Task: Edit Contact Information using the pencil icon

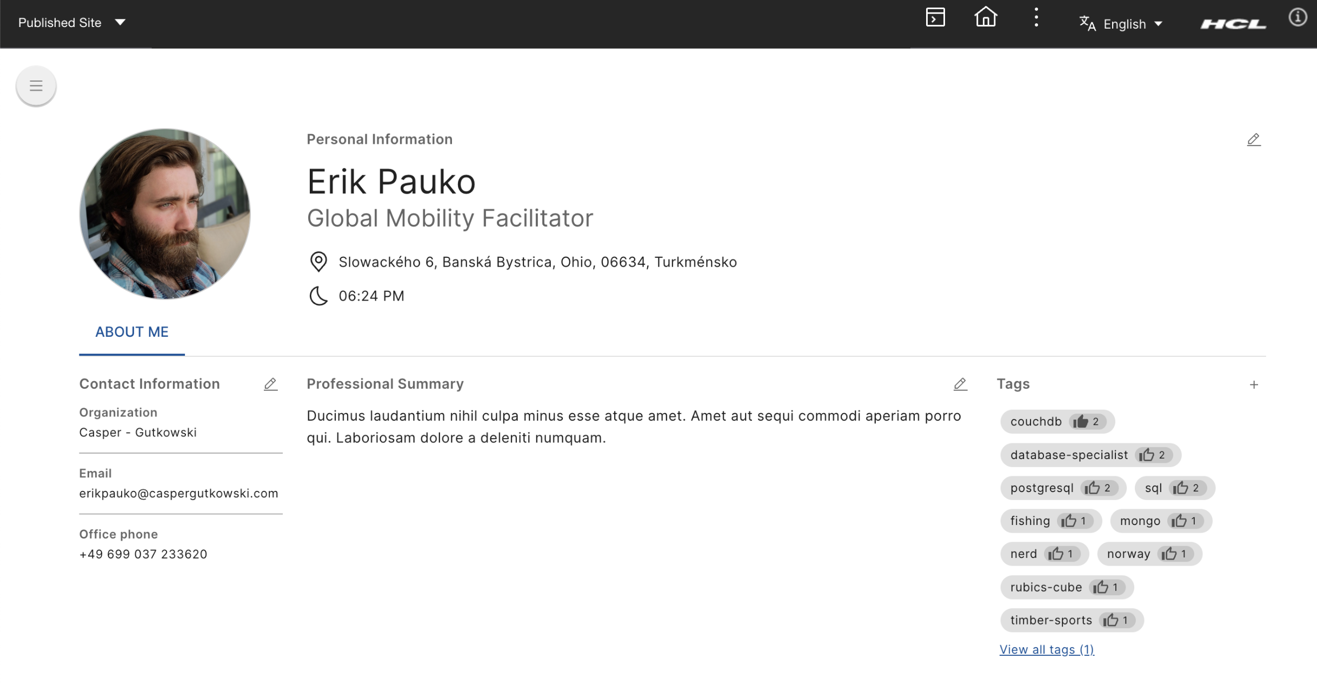Action: pos(270,384)
